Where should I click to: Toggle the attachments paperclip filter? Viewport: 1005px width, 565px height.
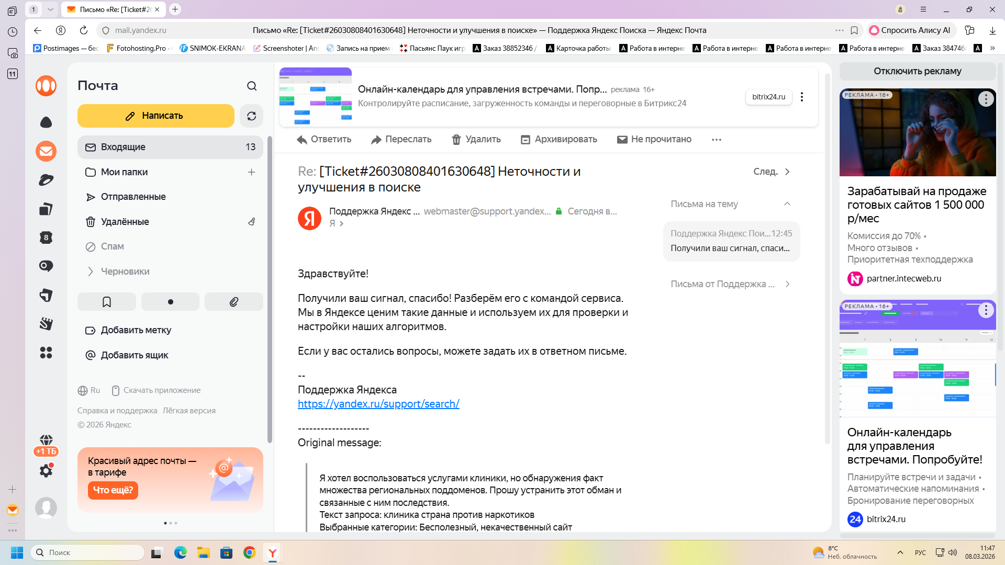(x=233, y=302)
